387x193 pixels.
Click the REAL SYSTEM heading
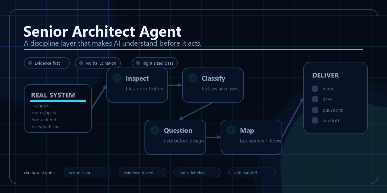coord(53,95)
